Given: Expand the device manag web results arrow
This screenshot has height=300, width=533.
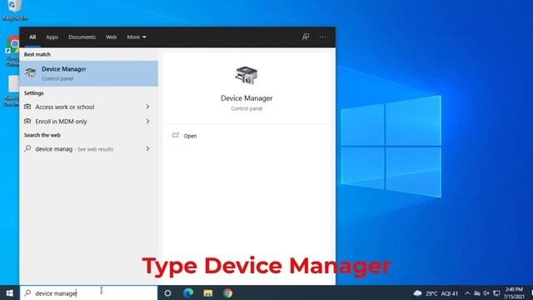Looking at the screenshot, I should [x=148, y=148].
